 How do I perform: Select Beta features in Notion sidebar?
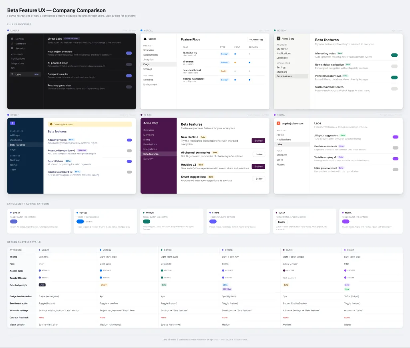click(x=292, y=76)
